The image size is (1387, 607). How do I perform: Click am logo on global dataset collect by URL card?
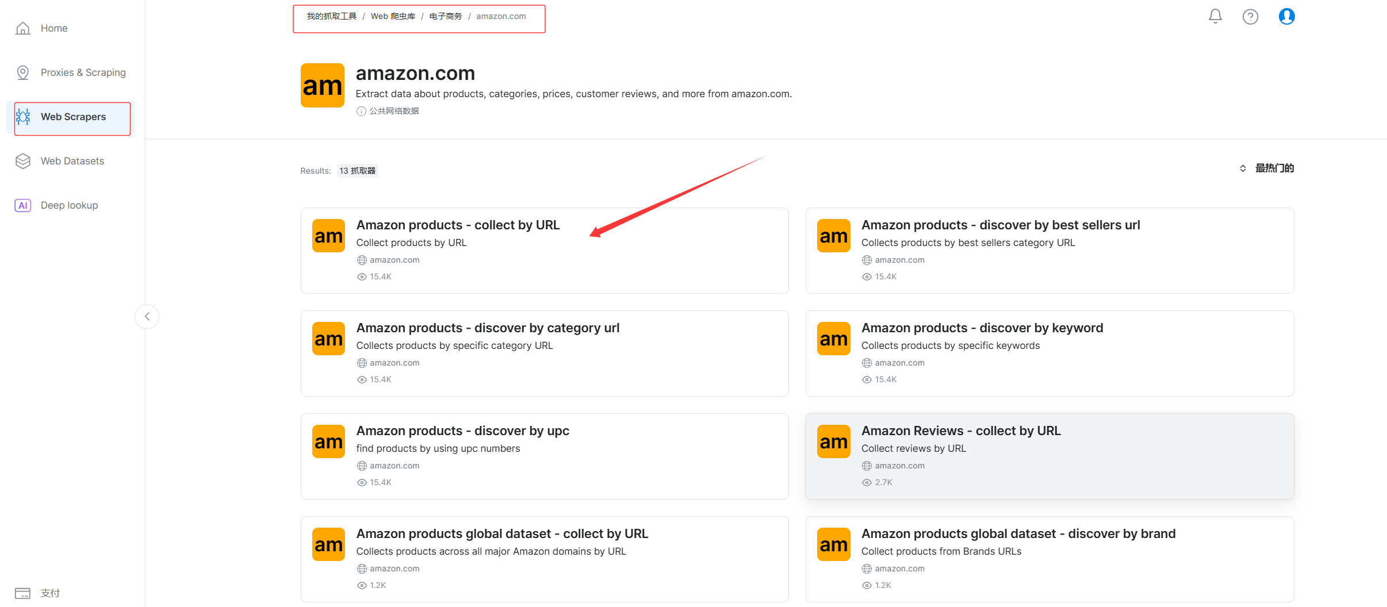[x=328, y=544]
